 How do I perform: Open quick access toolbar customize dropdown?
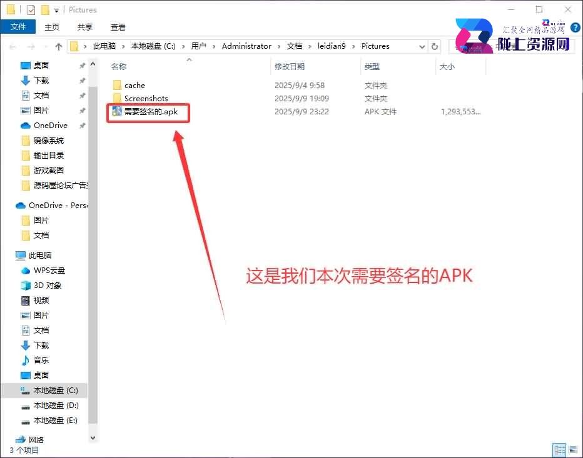[56, 10]
